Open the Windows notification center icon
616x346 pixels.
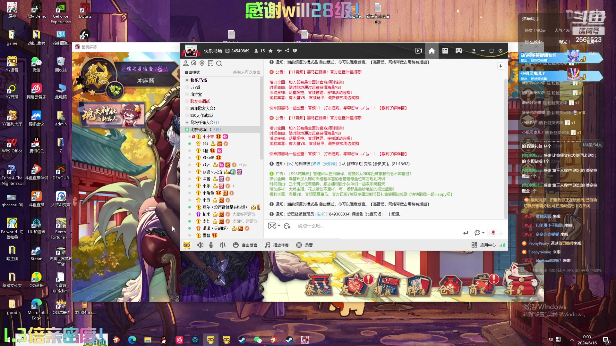606,340
